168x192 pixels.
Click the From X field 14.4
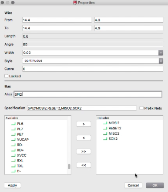pos(57,20)
